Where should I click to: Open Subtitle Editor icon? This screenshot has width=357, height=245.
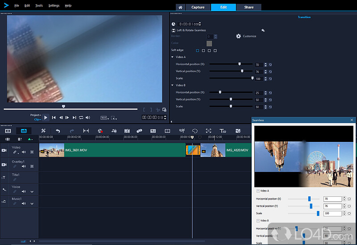pos(153,131)
